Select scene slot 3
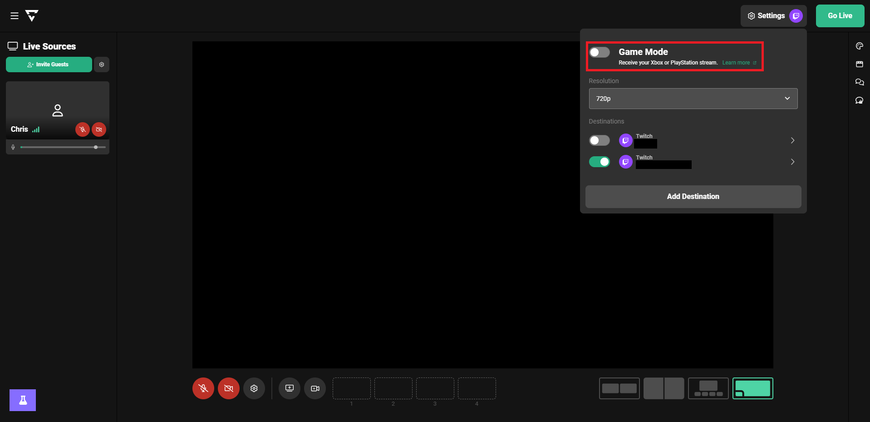The height and width of the screenshot is (422, 870). click(x=435, y=388)
